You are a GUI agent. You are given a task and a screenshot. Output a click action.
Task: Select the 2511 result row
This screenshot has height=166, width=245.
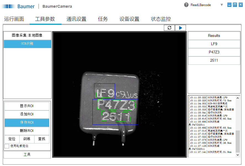click(214, 61)
